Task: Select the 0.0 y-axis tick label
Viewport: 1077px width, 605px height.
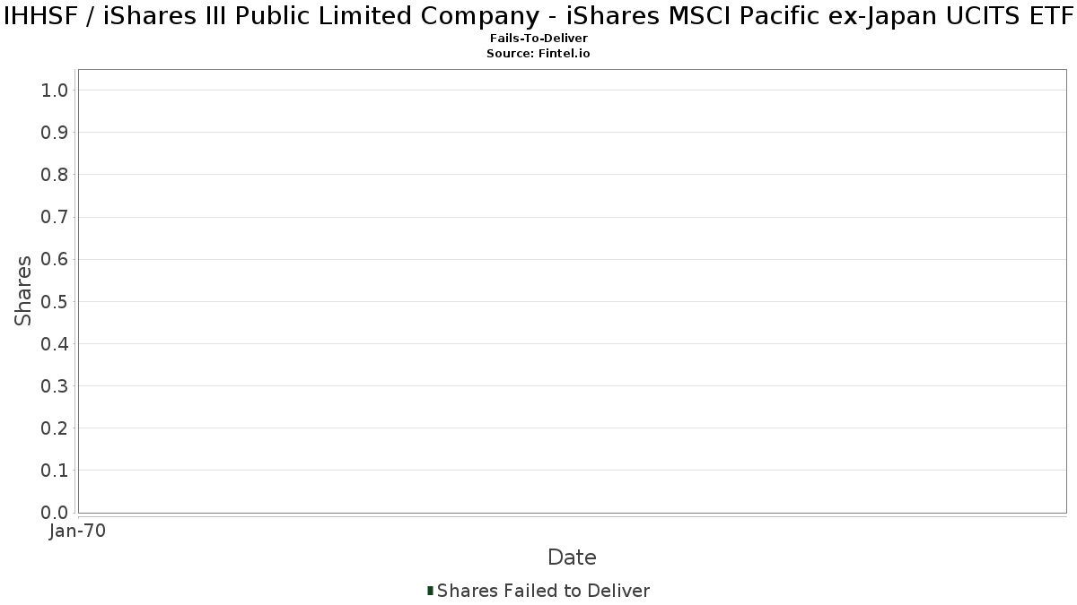Action: tap(55, 513)
